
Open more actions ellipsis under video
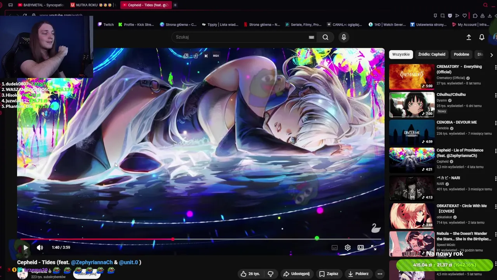point(380,274)
